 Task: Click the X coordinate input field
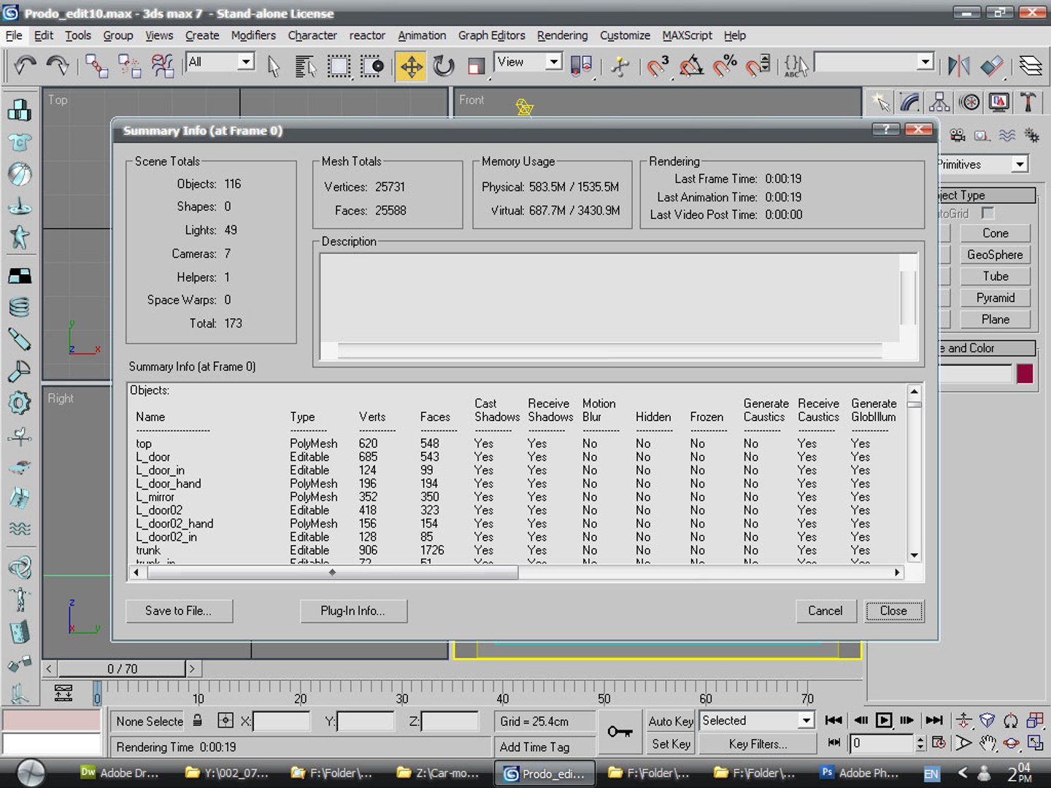(x=281, y=721)
